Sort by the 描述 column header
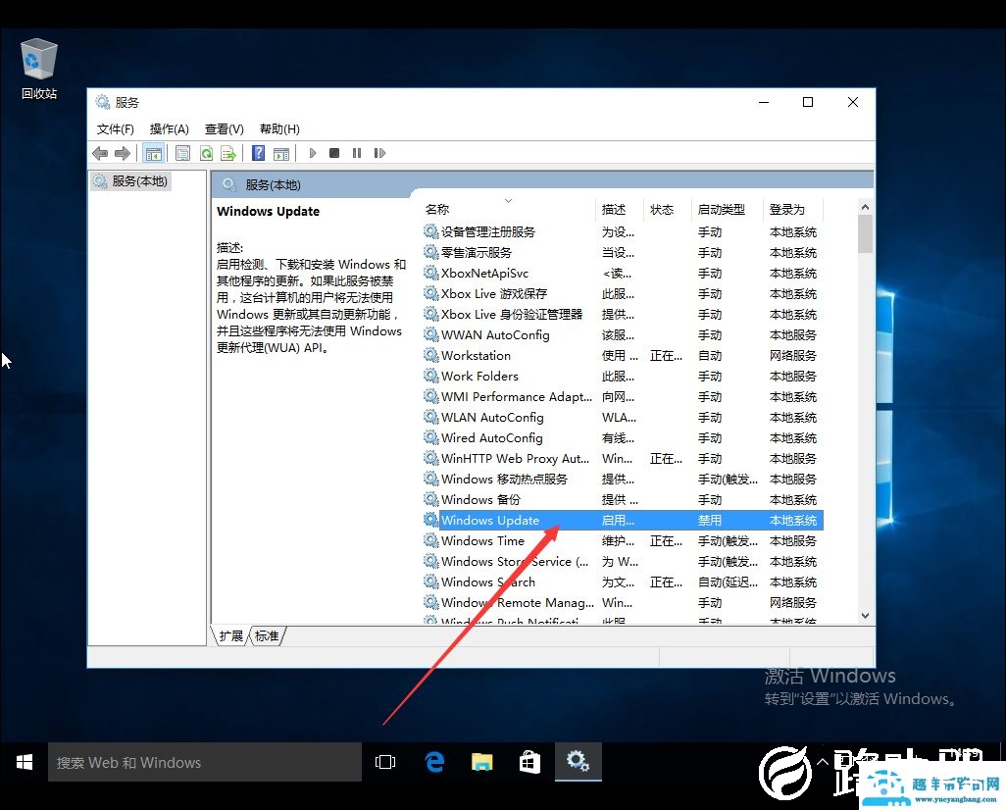The image size is (1006, 810). 620,209
